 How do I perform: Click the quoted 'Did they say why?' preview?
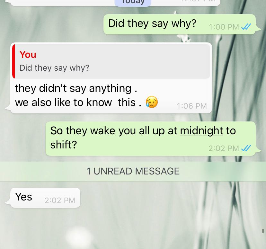tap(54, 68)
